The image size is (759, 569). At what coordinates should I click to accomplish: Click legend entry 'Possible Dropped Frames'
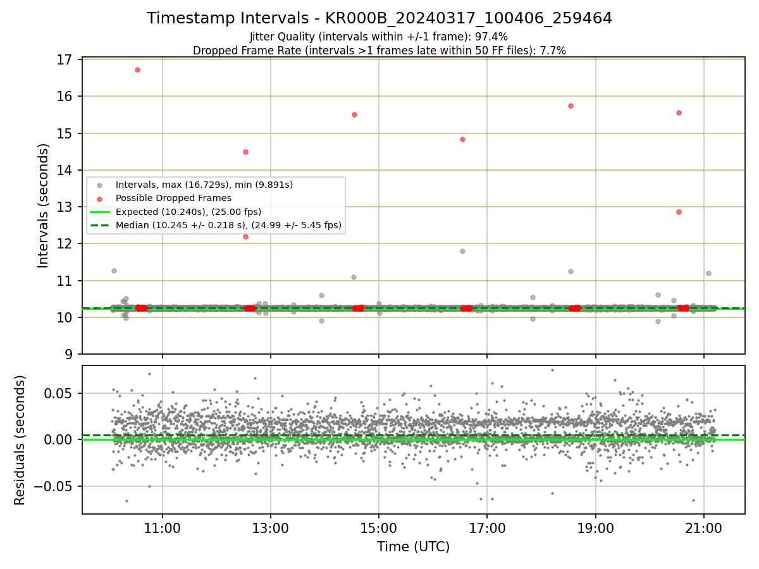(x=173, y=198)
